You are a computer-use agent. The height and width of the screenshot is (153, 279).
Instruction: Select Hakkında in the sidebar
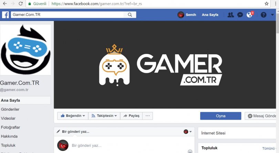[x=9, y=136]
